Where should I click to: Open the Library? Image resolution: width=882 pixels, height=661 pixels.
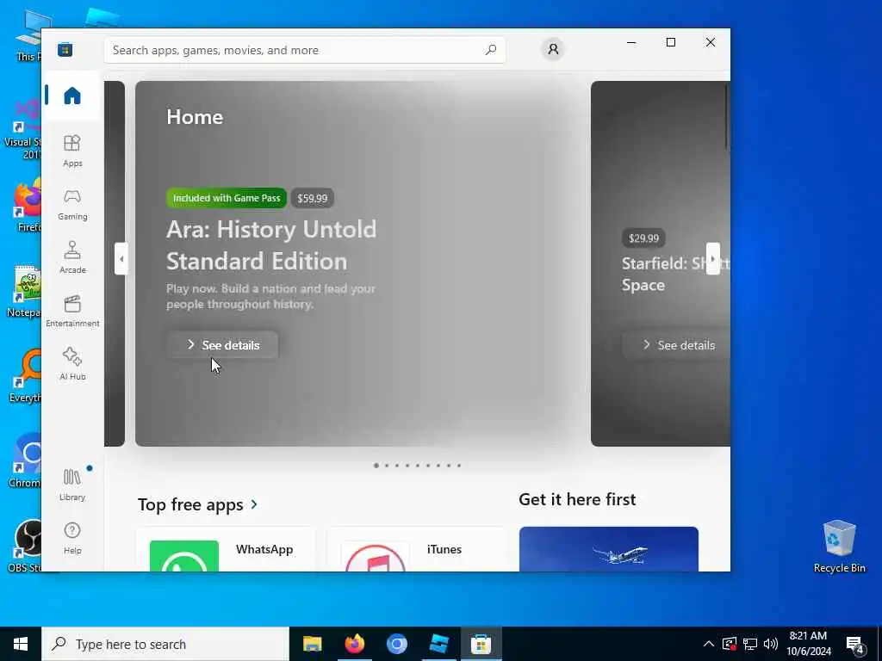click(72, 485)
